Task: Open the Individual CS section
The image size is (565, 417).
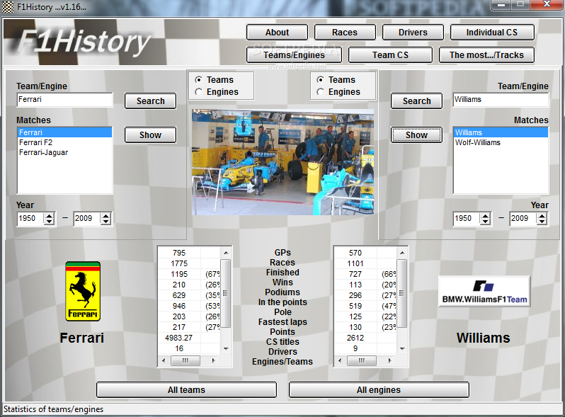Action: [492, 33]
